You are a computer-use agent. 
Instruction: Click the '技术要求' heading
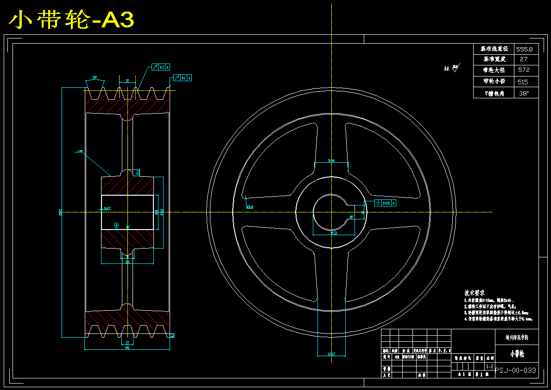[x=475, y=293]
